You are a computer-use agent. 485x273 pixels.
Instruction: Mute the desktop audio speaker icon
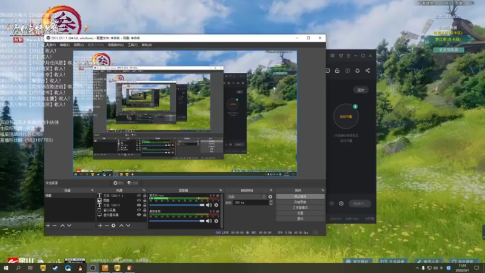209,221
